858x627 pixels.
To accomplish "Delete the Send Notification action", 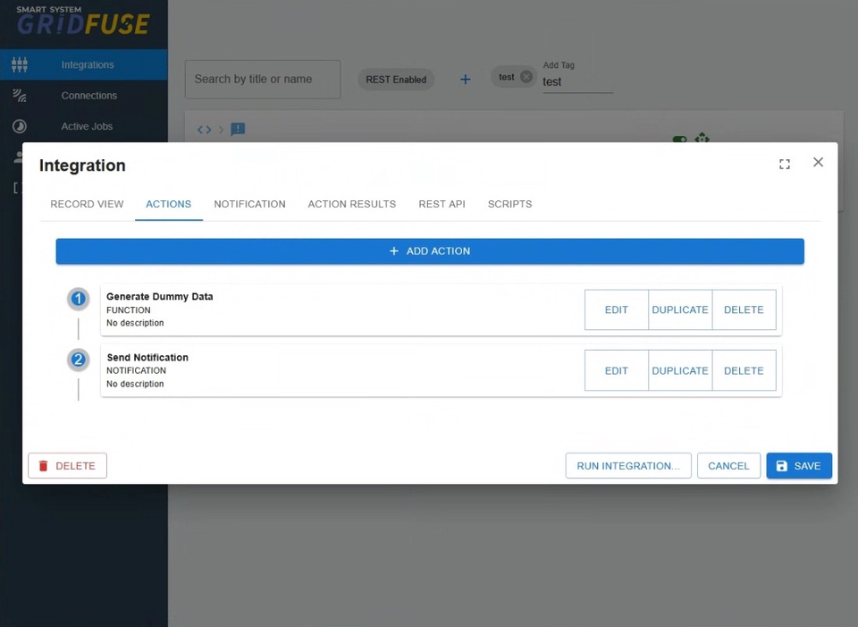I will coord(744,370).
